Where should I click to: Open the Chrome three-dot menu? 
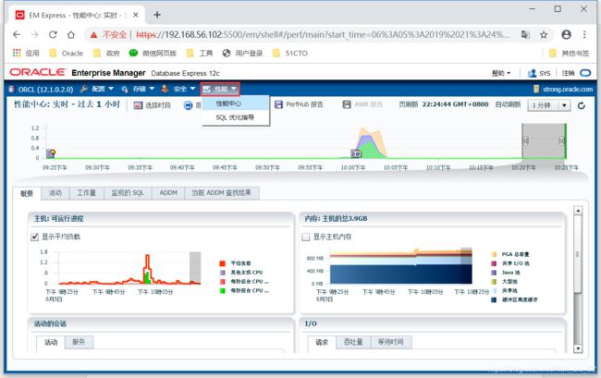coord(584,34)
